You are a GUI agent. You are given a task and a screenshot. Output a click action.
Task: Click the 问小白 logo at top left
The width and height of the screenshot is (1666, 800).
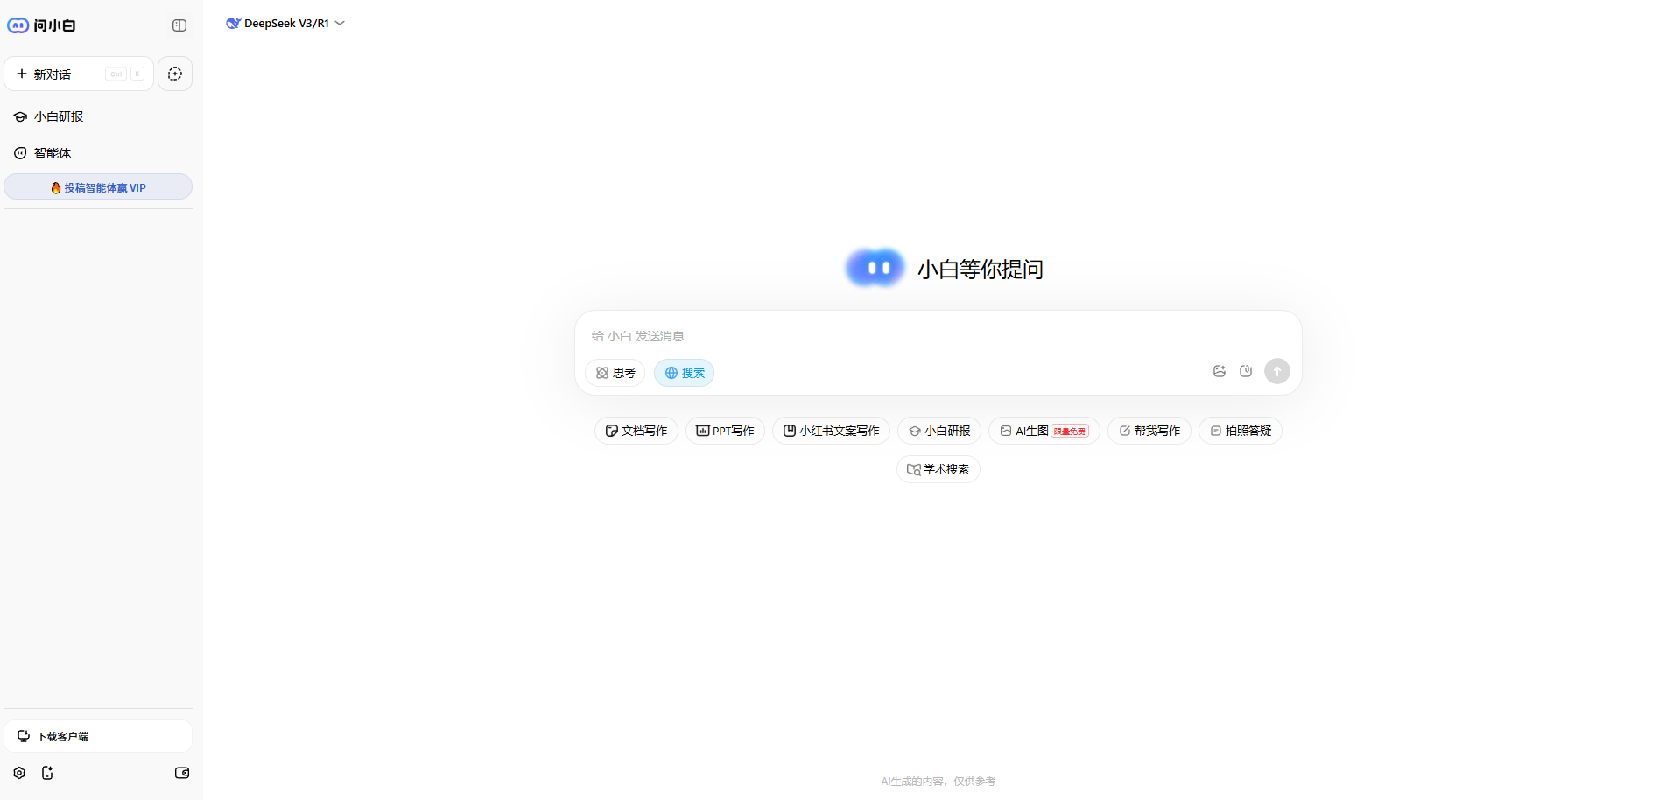39,25
